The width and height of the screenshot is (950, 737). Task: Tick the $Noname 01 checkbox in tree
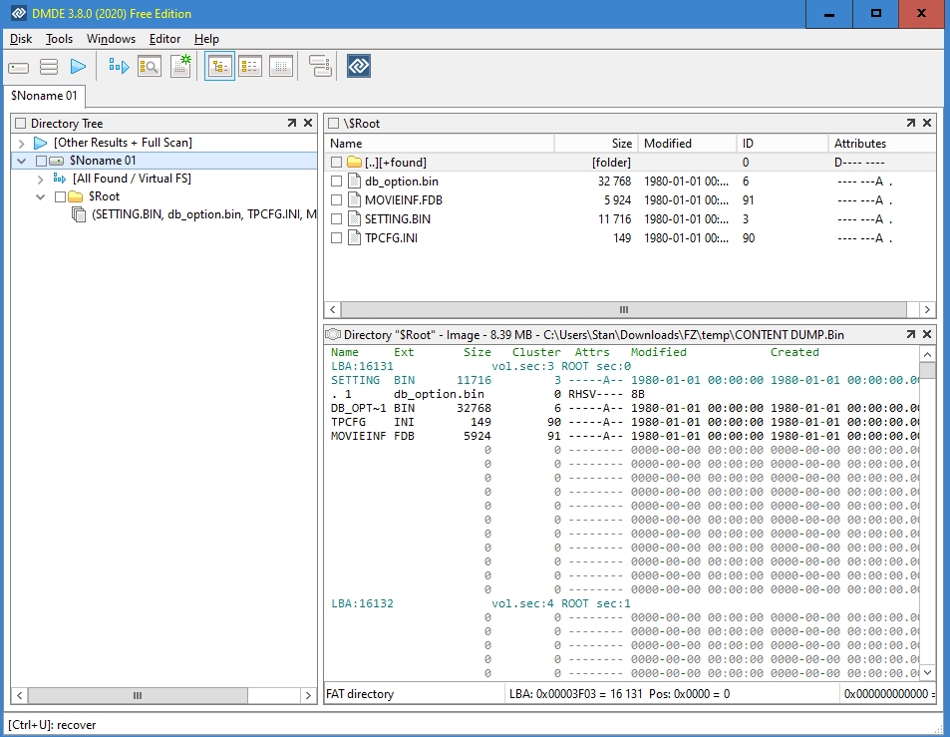[41, 161]
